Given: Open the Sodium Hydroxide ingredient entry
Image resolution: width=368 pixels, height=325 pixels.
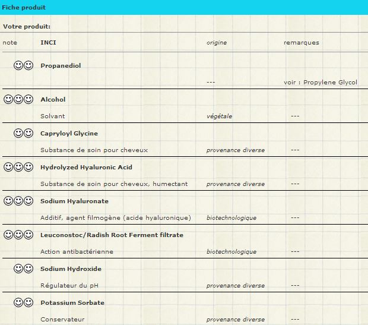Looking at the screenshot, I should point(71,269).
